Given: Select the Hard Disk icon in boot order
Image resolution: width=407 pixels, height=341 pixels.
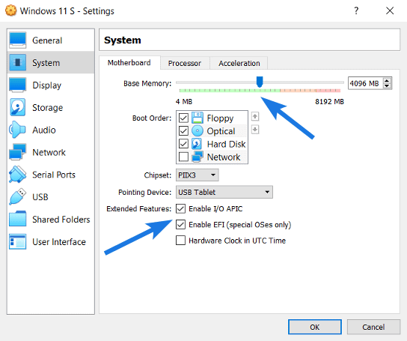Looking at the screenshot, I should 197,144.
